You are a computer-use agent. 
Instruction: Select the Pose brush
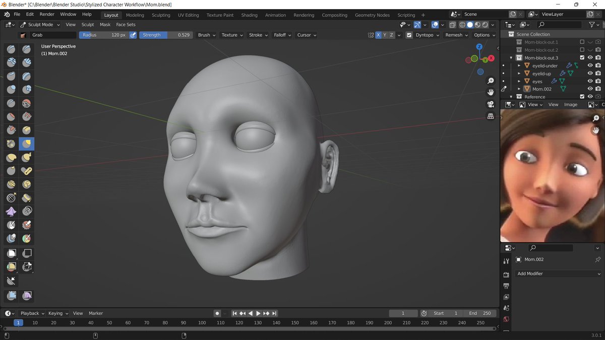click(27, 171)
